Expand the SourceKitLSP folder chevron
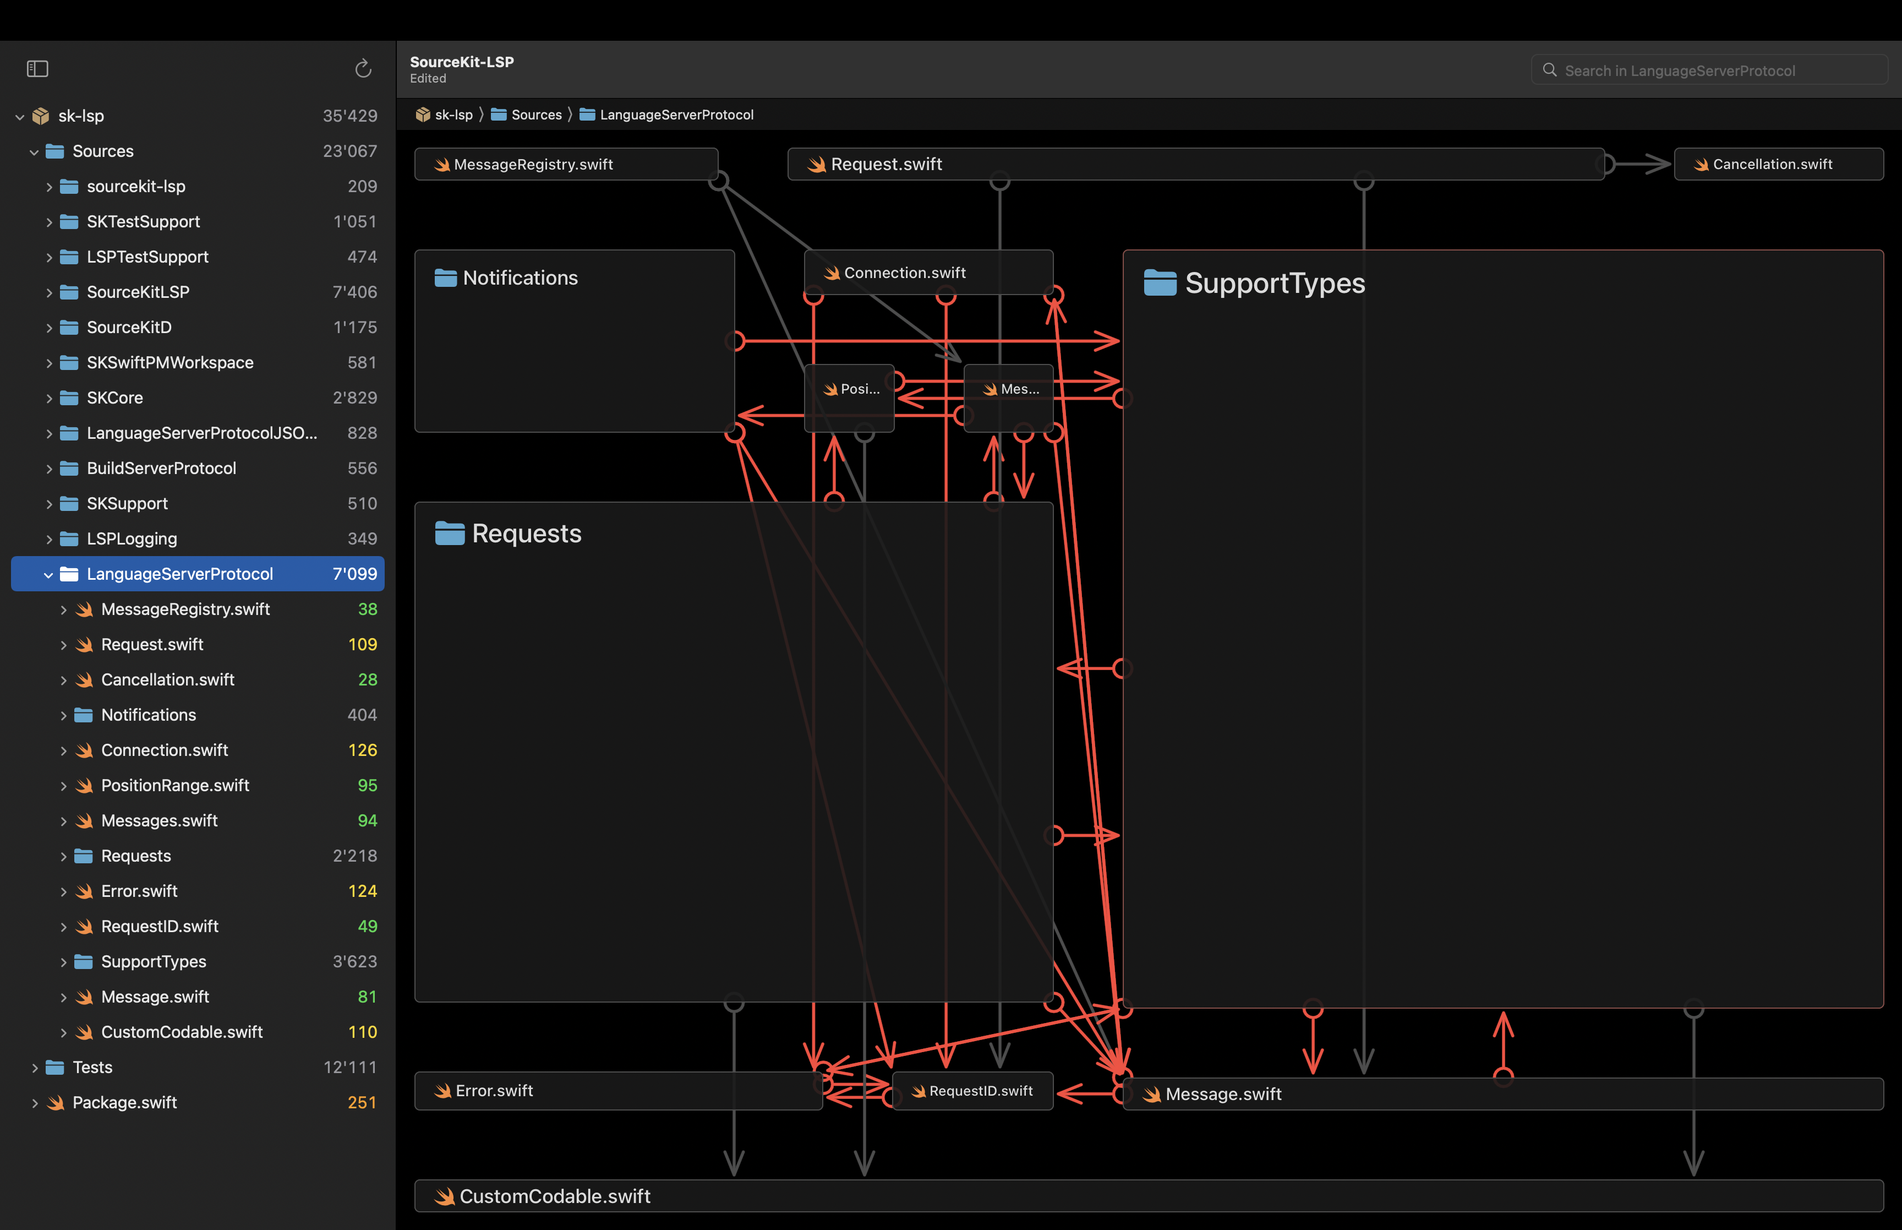This screenshot has width=1902, height=1230. pos(48,292)
